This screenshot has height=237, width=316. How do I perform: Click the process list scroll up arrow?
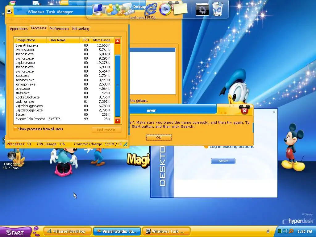click(118, 41)
